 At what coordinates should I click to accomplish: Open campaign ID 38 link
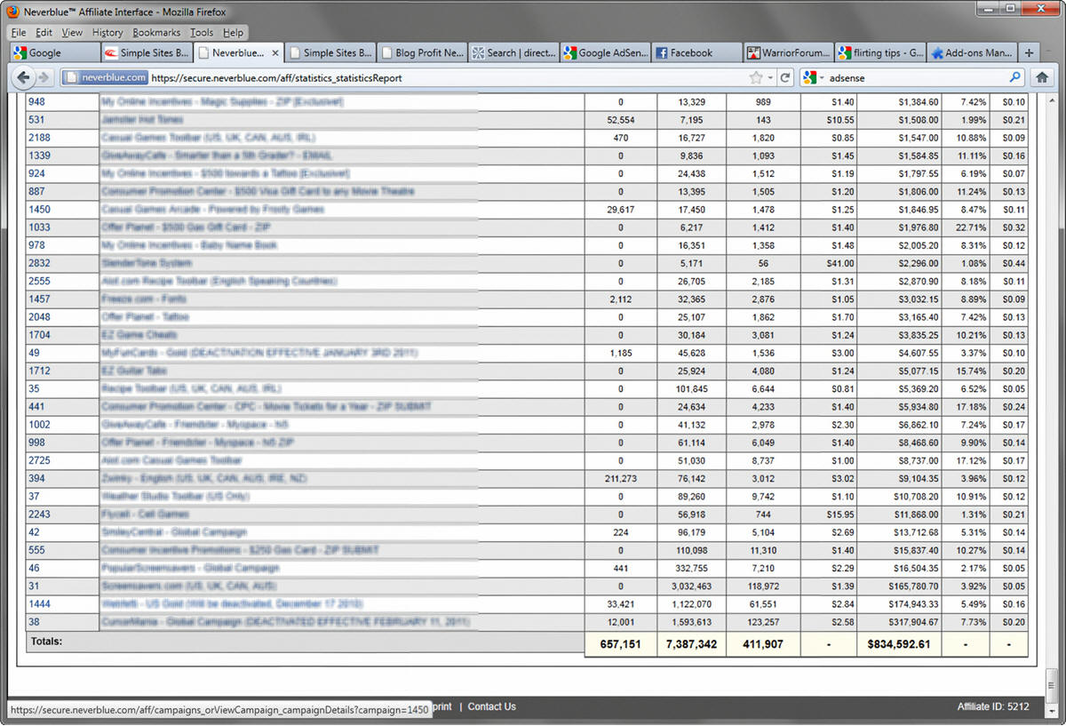click(34, 622)
